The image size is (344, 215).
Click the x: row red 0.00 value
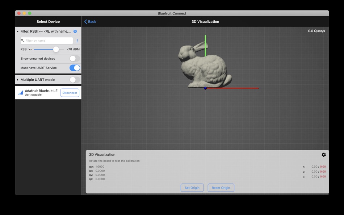323,166
